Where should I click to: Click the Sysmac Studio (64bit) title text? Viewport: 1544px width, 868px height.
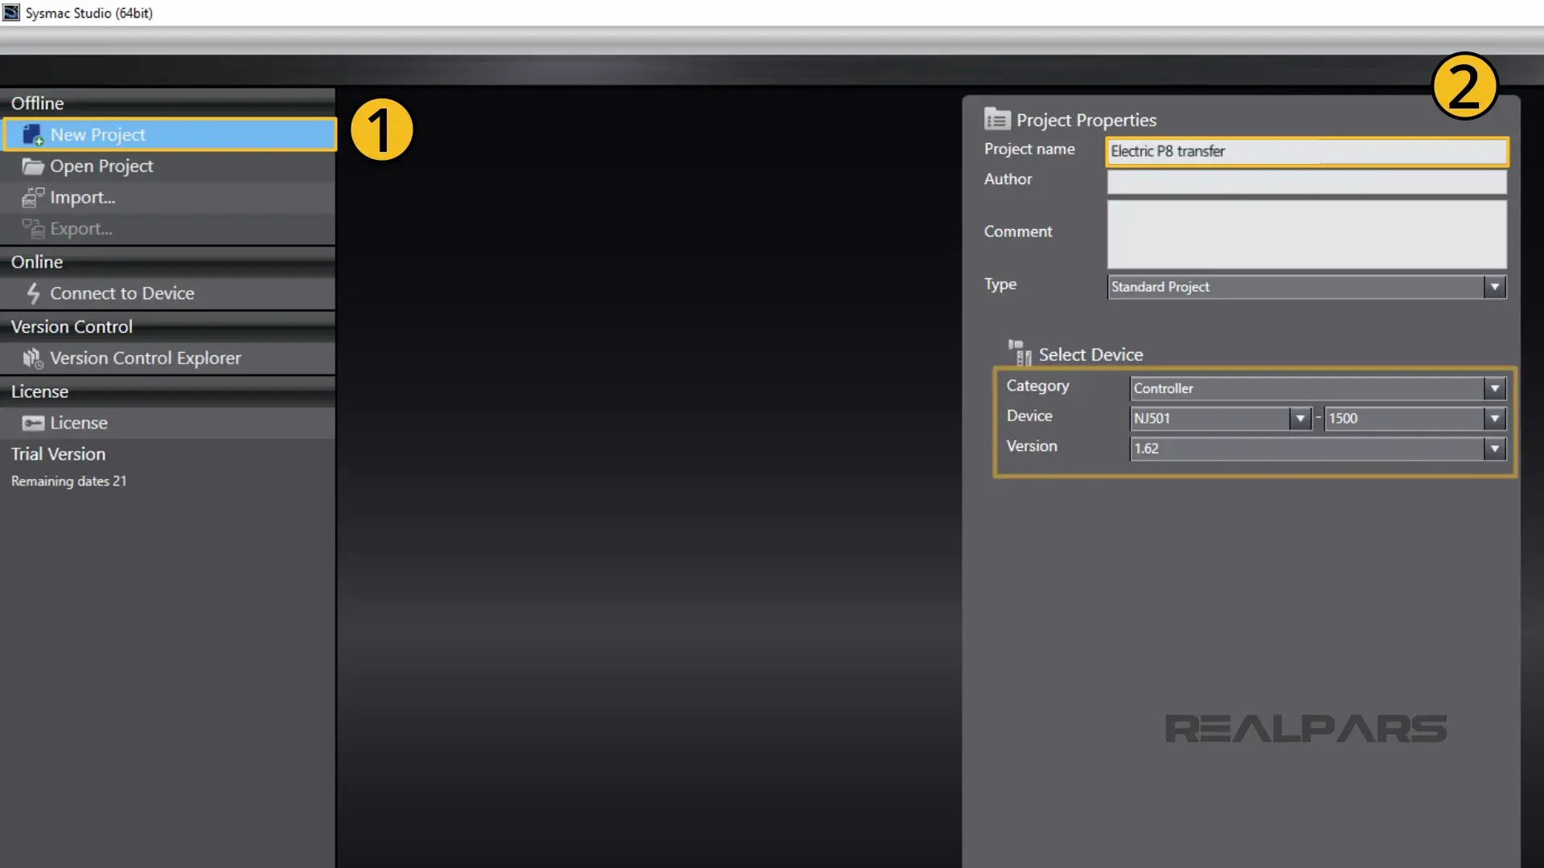pos(89,13)
